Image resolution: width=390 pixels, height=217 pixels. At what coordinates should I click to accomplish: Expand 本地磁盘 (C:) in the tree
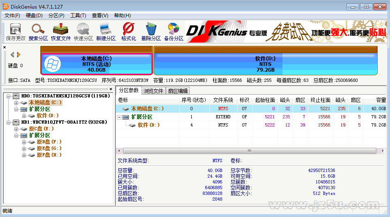[16, 103]
